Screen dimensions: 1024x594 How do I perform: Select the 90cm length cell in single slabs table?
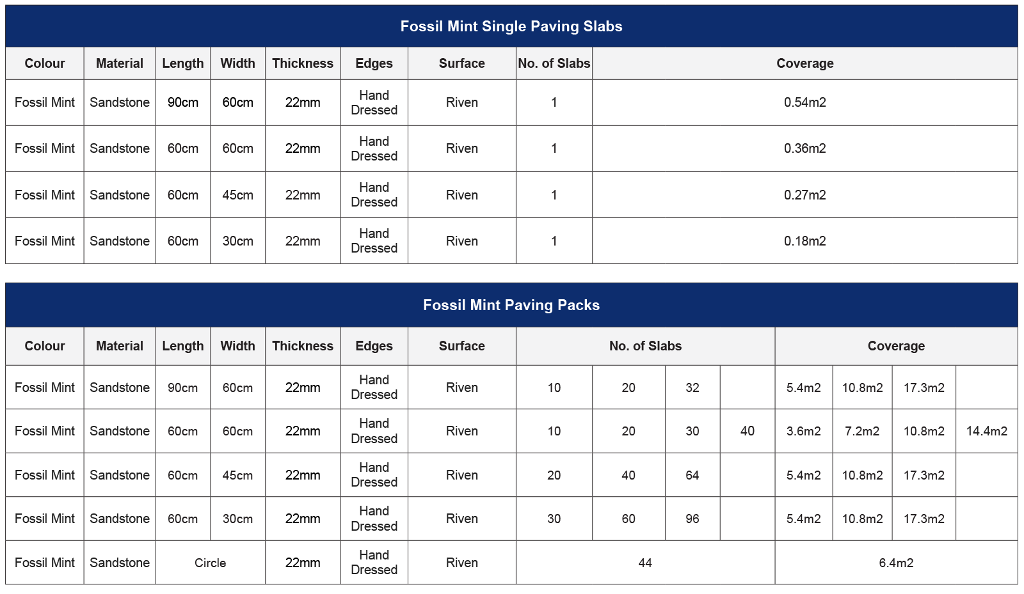(183, 102)
